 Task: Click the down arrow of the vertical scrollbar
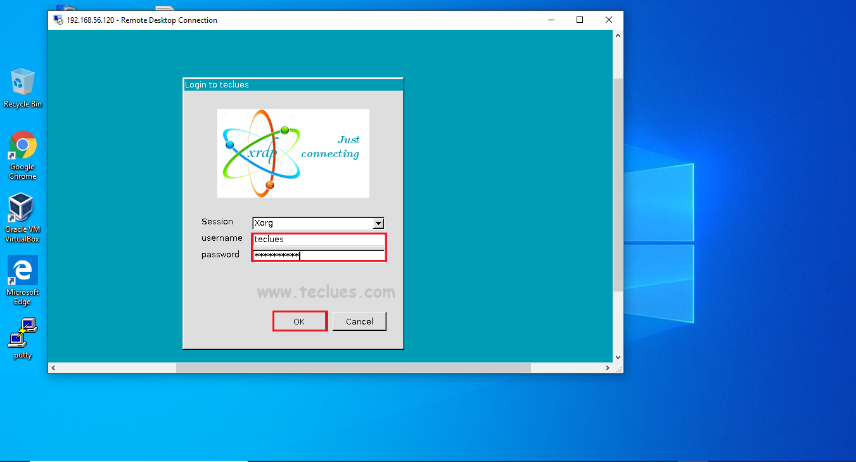point(618,357)
